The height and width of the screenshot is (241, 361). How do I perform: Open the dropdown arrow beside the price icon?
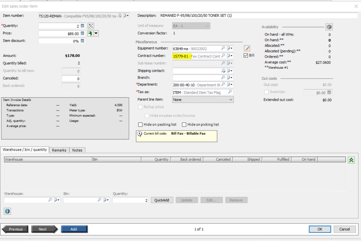click(96, 33)
